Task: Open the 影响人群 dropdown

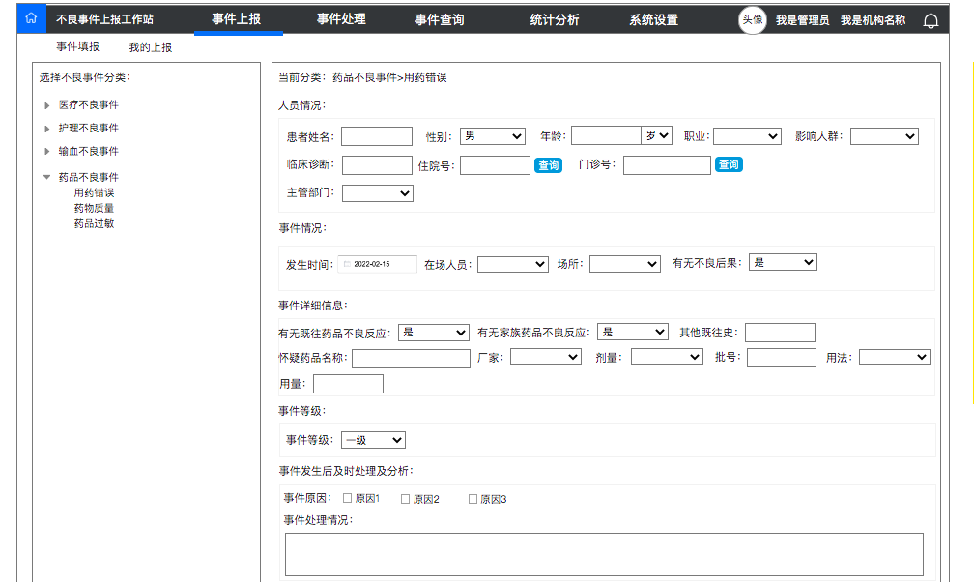Action: [884, 136]
